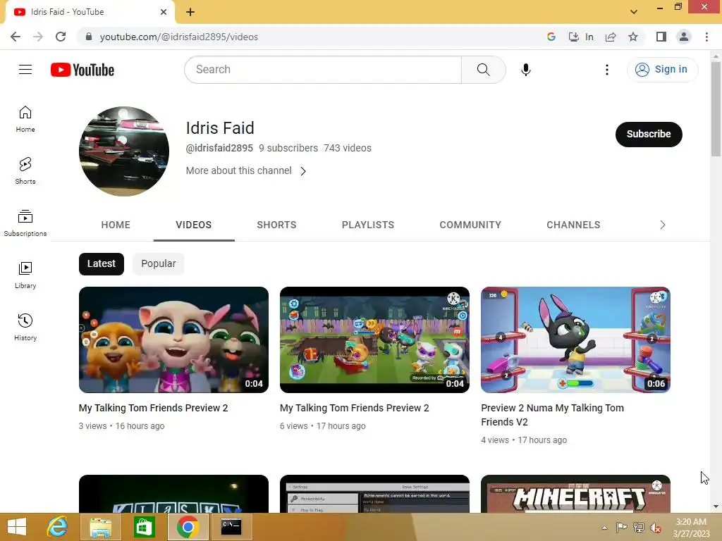Click the @idrisfaid2895 handle text
This screenshot has width=722, height=541.
(219, 148)
